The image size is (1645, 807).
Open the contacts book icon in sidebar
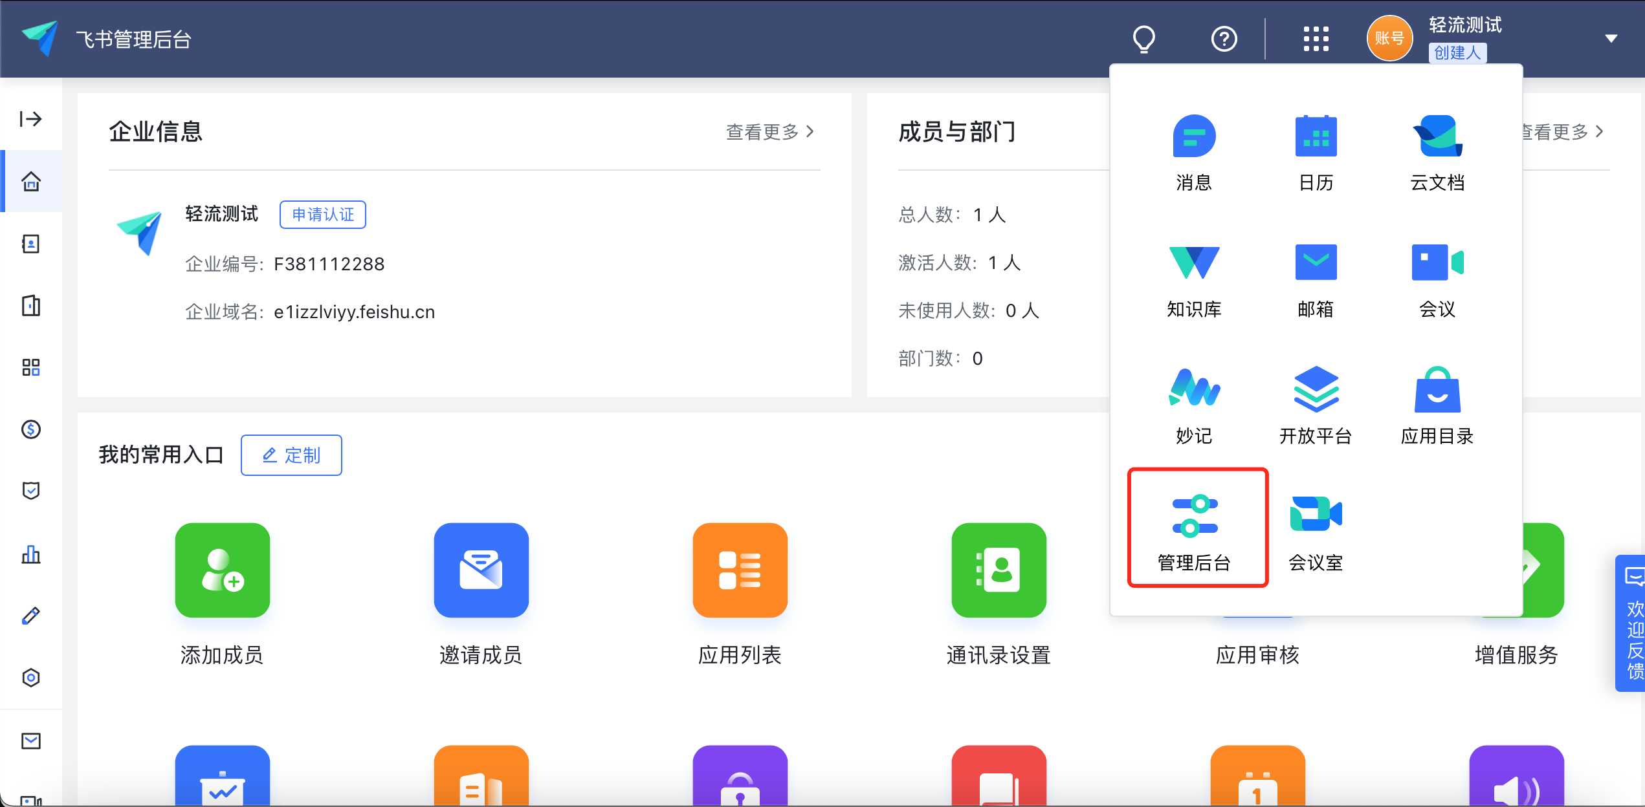[31, 244]
